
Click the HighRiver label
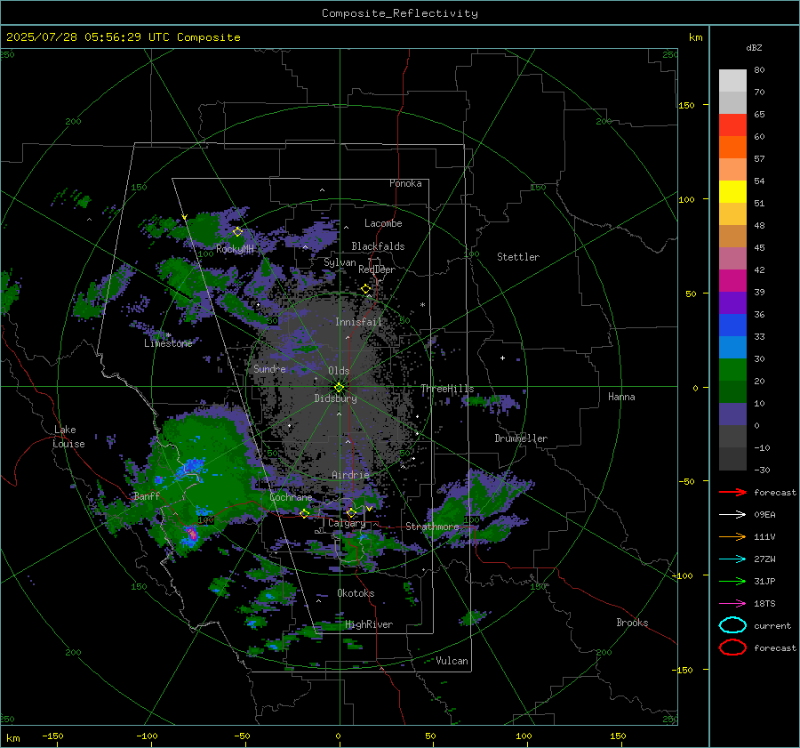(369, 624)
